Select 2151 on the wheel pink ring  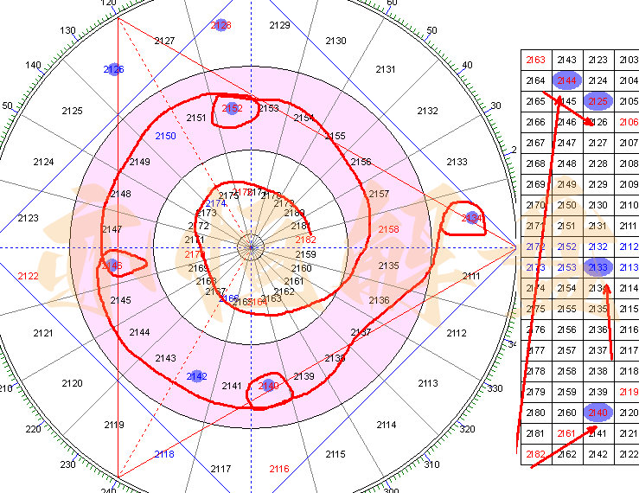(196, 118)
